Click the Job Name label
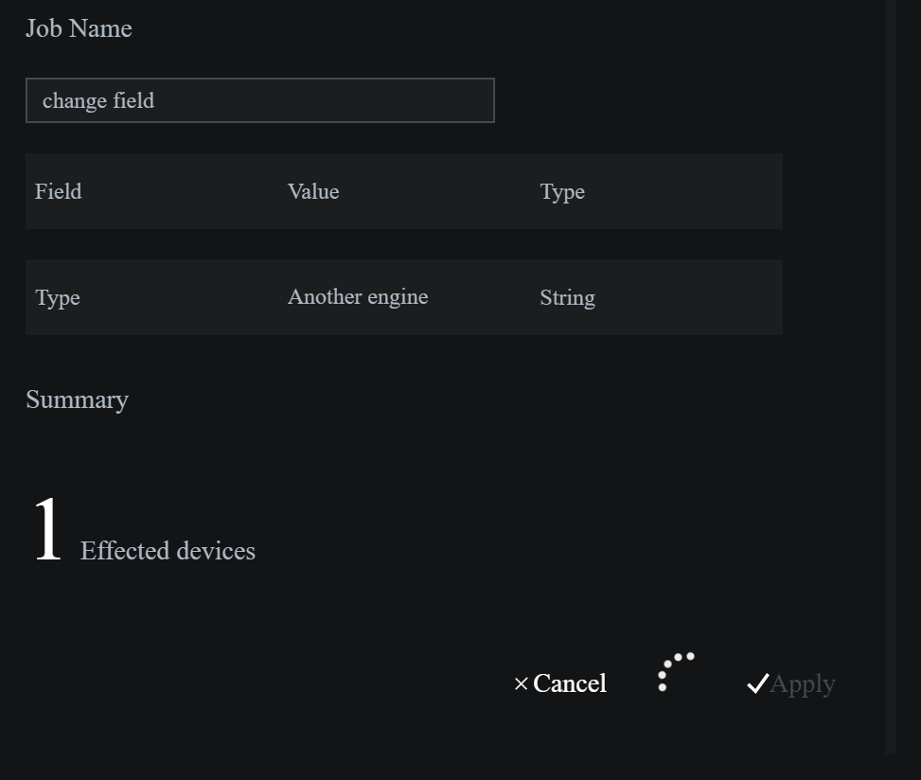This screenshot has height=780, width=921. point(79,28)
